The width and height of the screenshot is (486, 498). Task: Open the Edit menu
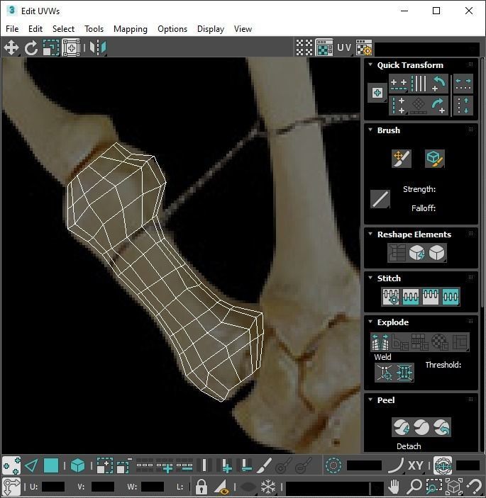click(35, 29)
